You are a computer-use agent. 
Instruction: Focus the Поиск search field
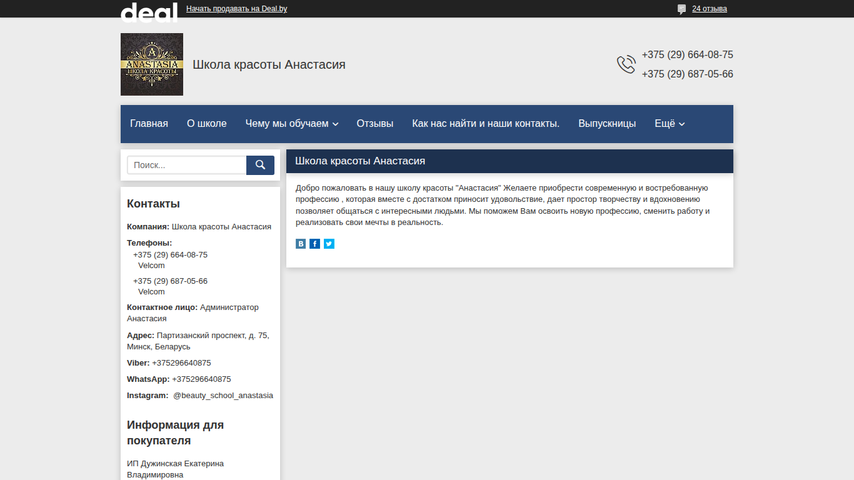point(187,165)
